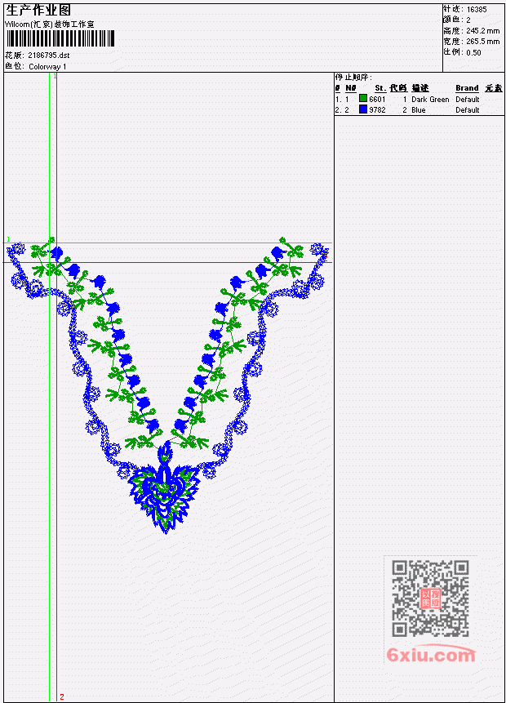This screenshot has width=506, height=703.
Task: Click the 元素 column header
Action: click(494, 88)
